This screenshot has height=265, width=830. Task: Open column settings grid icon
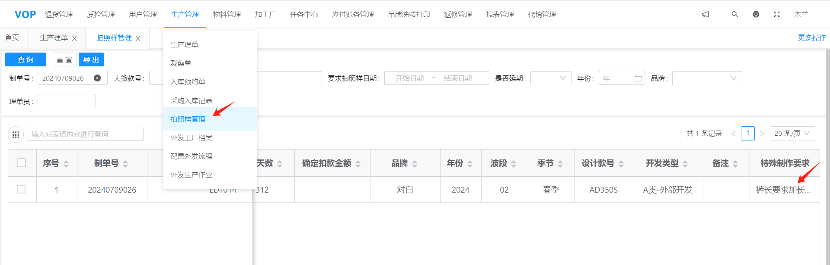pos(16,134)
